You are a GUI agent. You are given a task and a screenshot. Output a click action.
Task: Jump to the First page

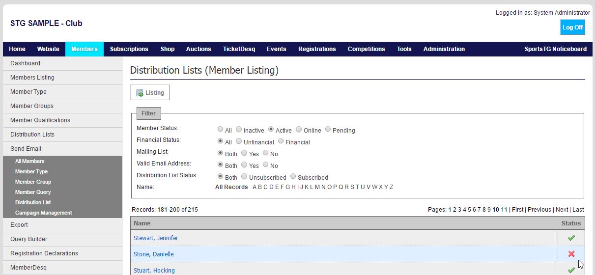tap(518, 210)
